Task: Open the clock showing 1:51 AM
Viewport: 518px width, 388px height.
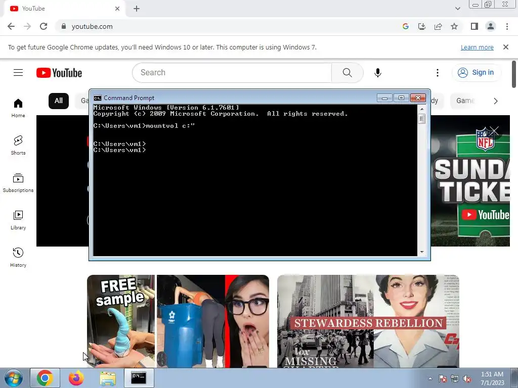Action: [492, 378]
